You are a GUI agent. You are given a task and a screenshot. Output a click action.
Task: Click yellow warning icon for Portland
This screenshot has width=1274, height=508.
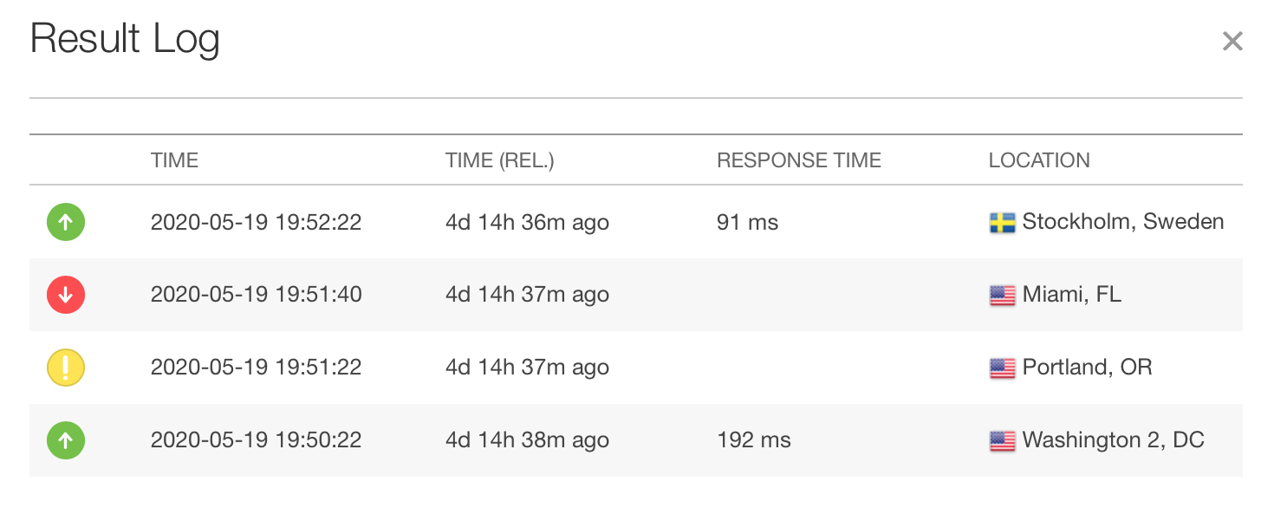(66, 368)
